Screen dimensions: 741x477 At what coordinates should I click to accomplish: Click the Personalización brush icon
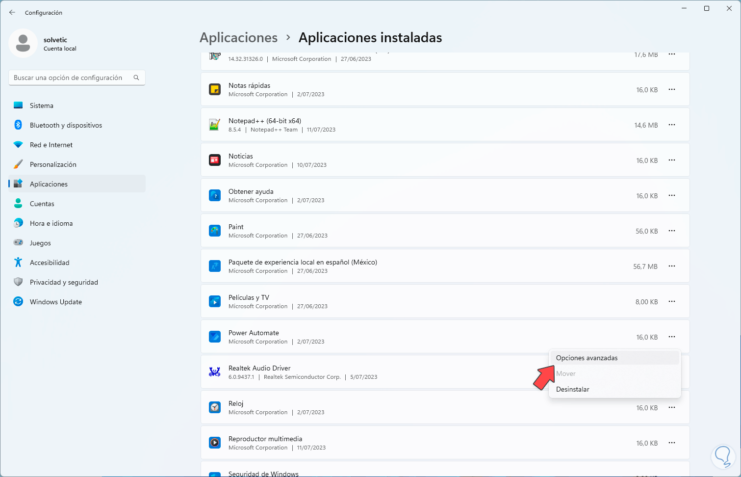click(18, 164)
